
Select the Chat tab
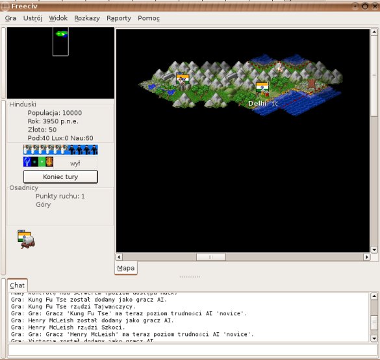[x=17, y=285]
